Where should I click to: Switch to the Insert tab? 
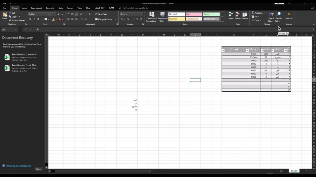tap(24, 8)
